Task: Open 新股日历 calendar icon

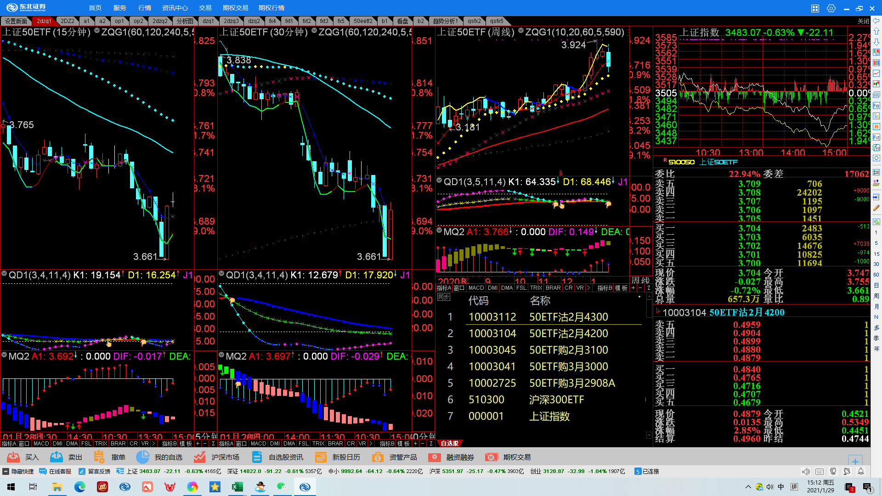Action: 321,457
